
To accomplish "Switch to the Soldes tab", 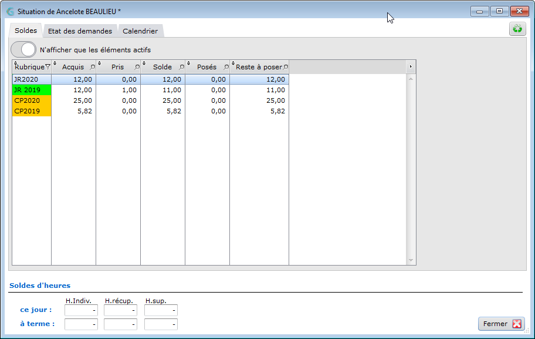I will tap(26, 31).
